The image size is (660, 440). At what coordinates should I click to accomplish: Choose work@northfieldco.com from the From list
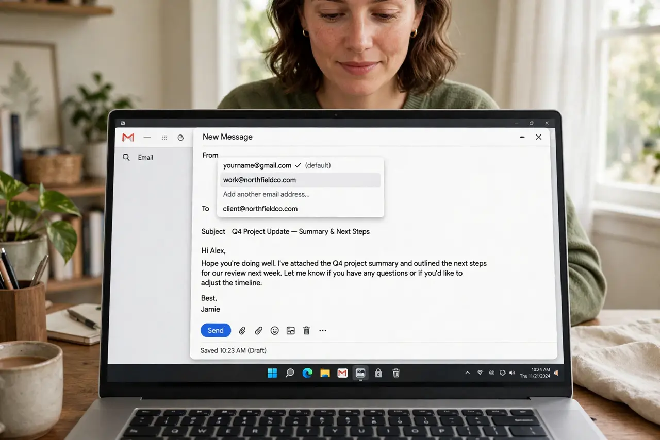click(x=301, y=180)
